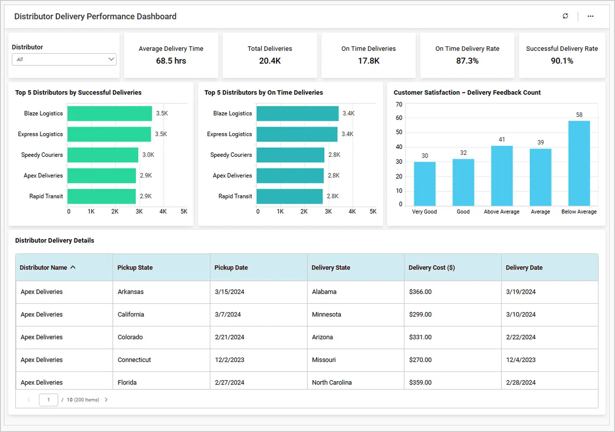Click Express Logistics bar in On Time Deliveries chart

[297, 134]
